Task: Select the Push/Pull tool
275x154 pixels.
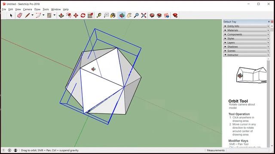Action: pyautogui.click(x=61, y=15)
